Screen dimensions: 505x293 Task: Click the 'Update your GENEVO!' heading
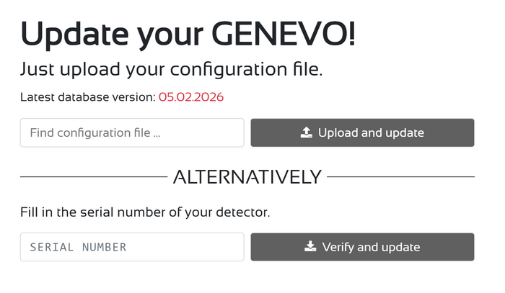[x=188, y=34]
